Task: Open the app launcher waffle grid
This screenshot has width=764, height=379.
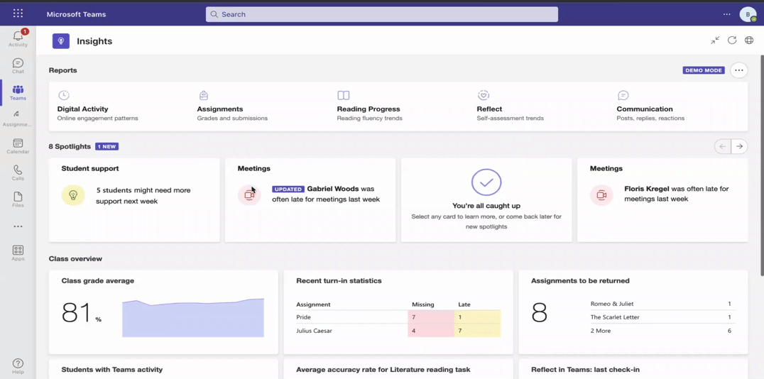Action: [x=18, y=13]
